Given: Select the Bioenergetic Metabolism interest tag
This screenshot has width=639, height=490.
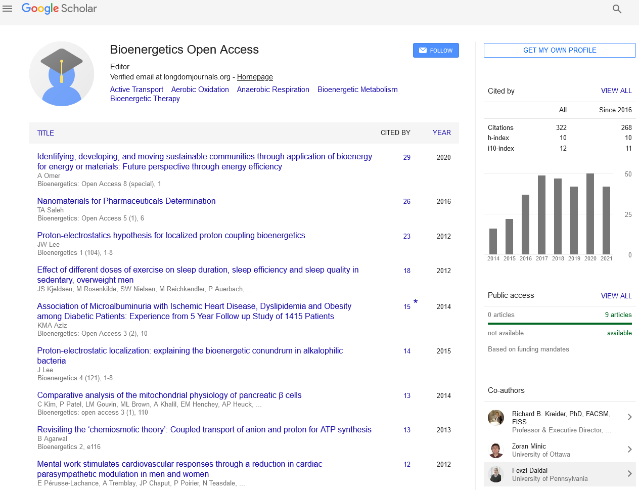Looking at the screenshot, I should point(357,90).
